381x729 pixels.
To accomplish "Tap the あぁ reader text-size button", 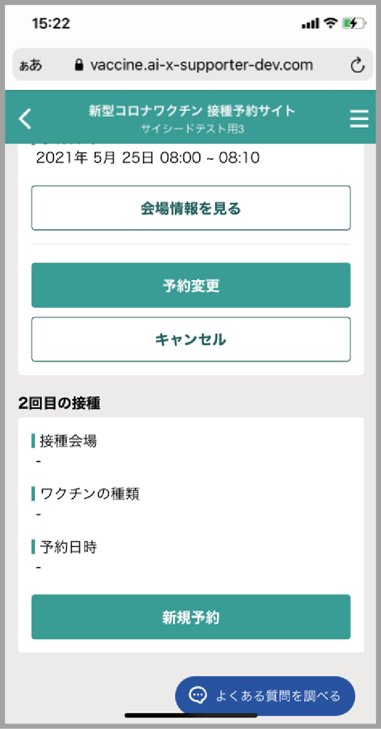I will pyautogui.click(x=30, y=66).
